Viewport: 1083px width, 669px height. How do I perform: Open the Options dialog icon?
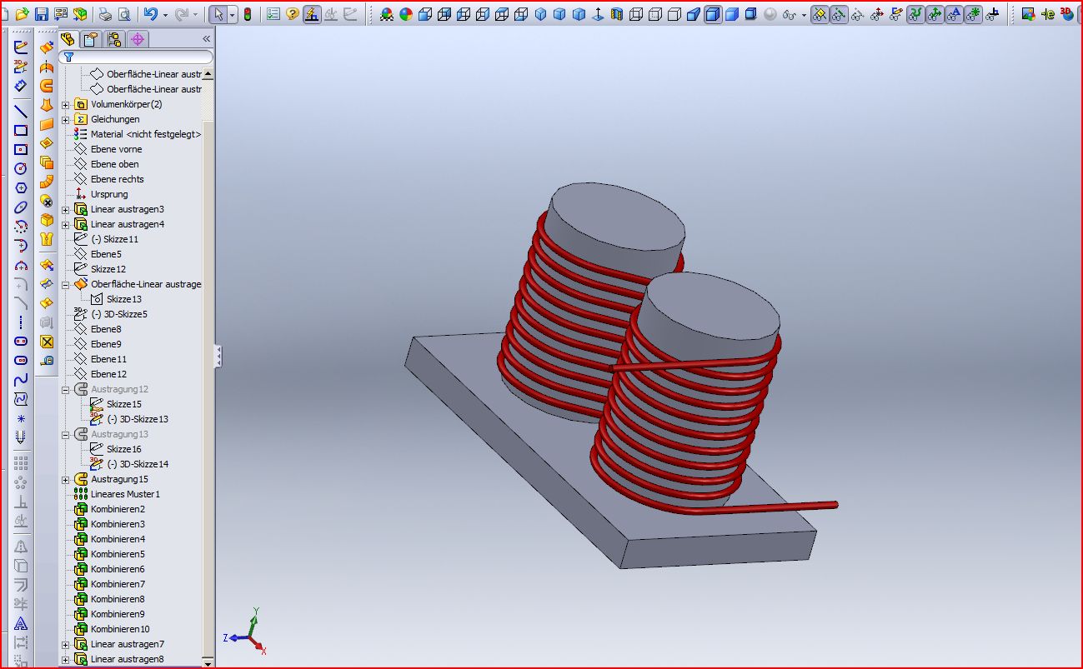coord(273,14)
